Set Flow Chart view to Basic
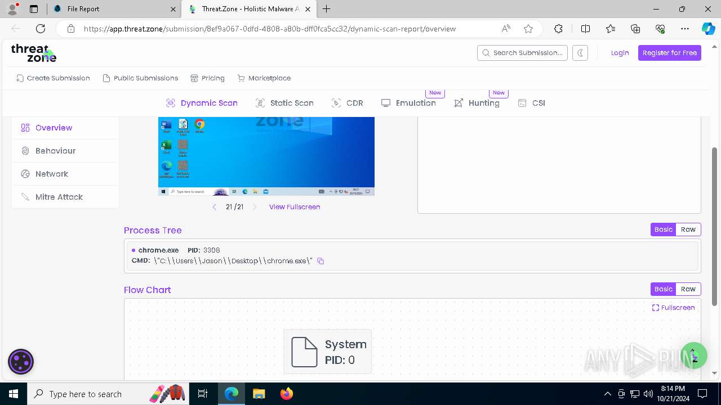Screen dimensions: 721x405 663,289
